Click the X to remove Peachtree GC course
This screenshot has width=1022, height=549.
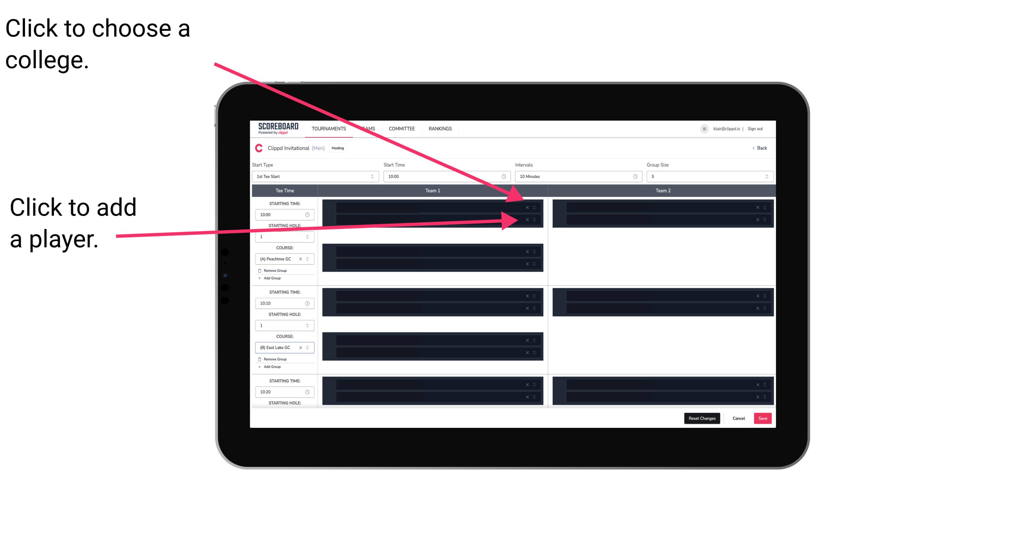point(302,259)
